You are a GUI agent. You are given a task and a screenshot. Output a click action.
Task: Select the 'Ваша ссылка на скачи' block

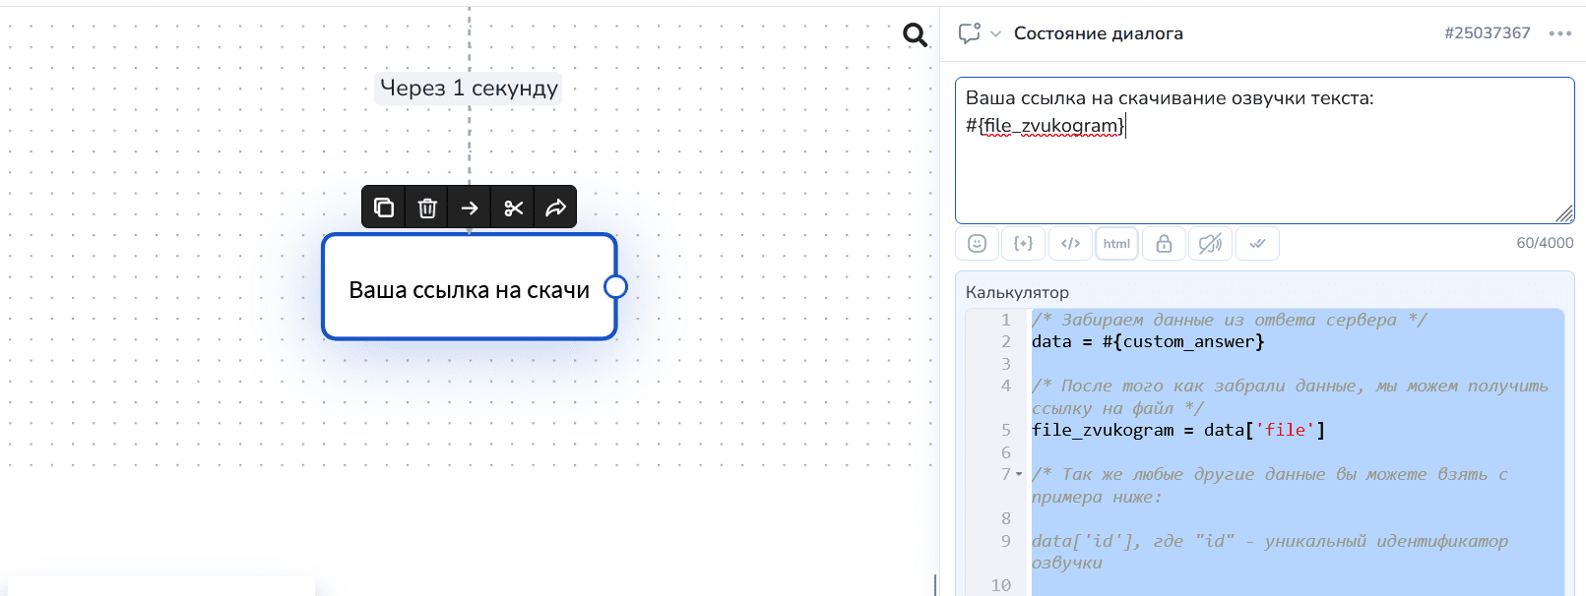click(x=469, y=289)
